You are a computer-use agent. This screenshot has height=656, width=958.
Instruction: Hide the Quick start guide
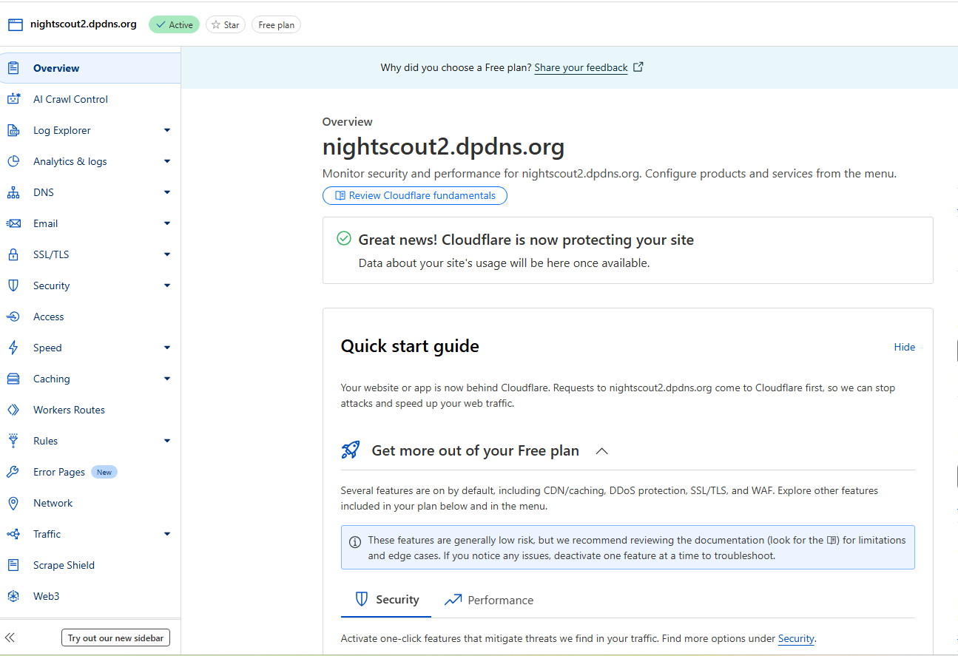tap(904, 347)
